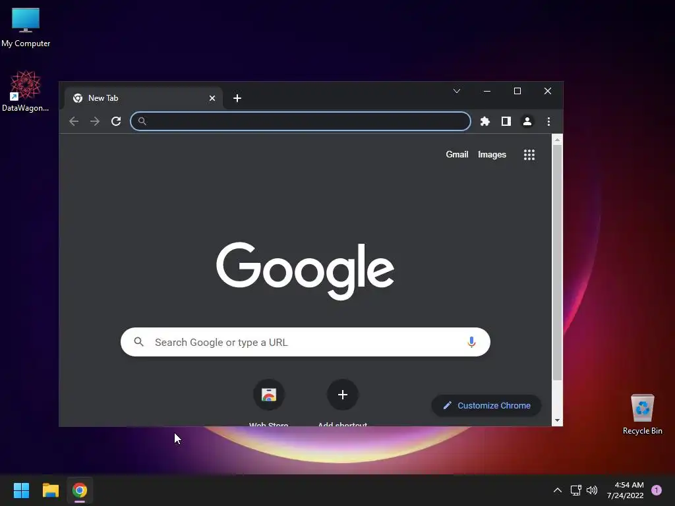Screen dimensions: 675x506
Task: Click the Customize Chrome button
Action: [486, 405]
